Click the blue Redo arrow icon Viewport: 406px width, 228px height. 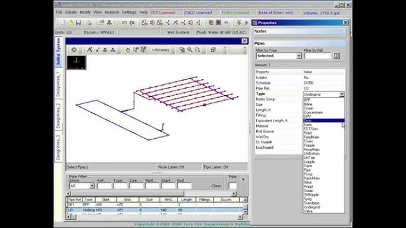(132, 23)
